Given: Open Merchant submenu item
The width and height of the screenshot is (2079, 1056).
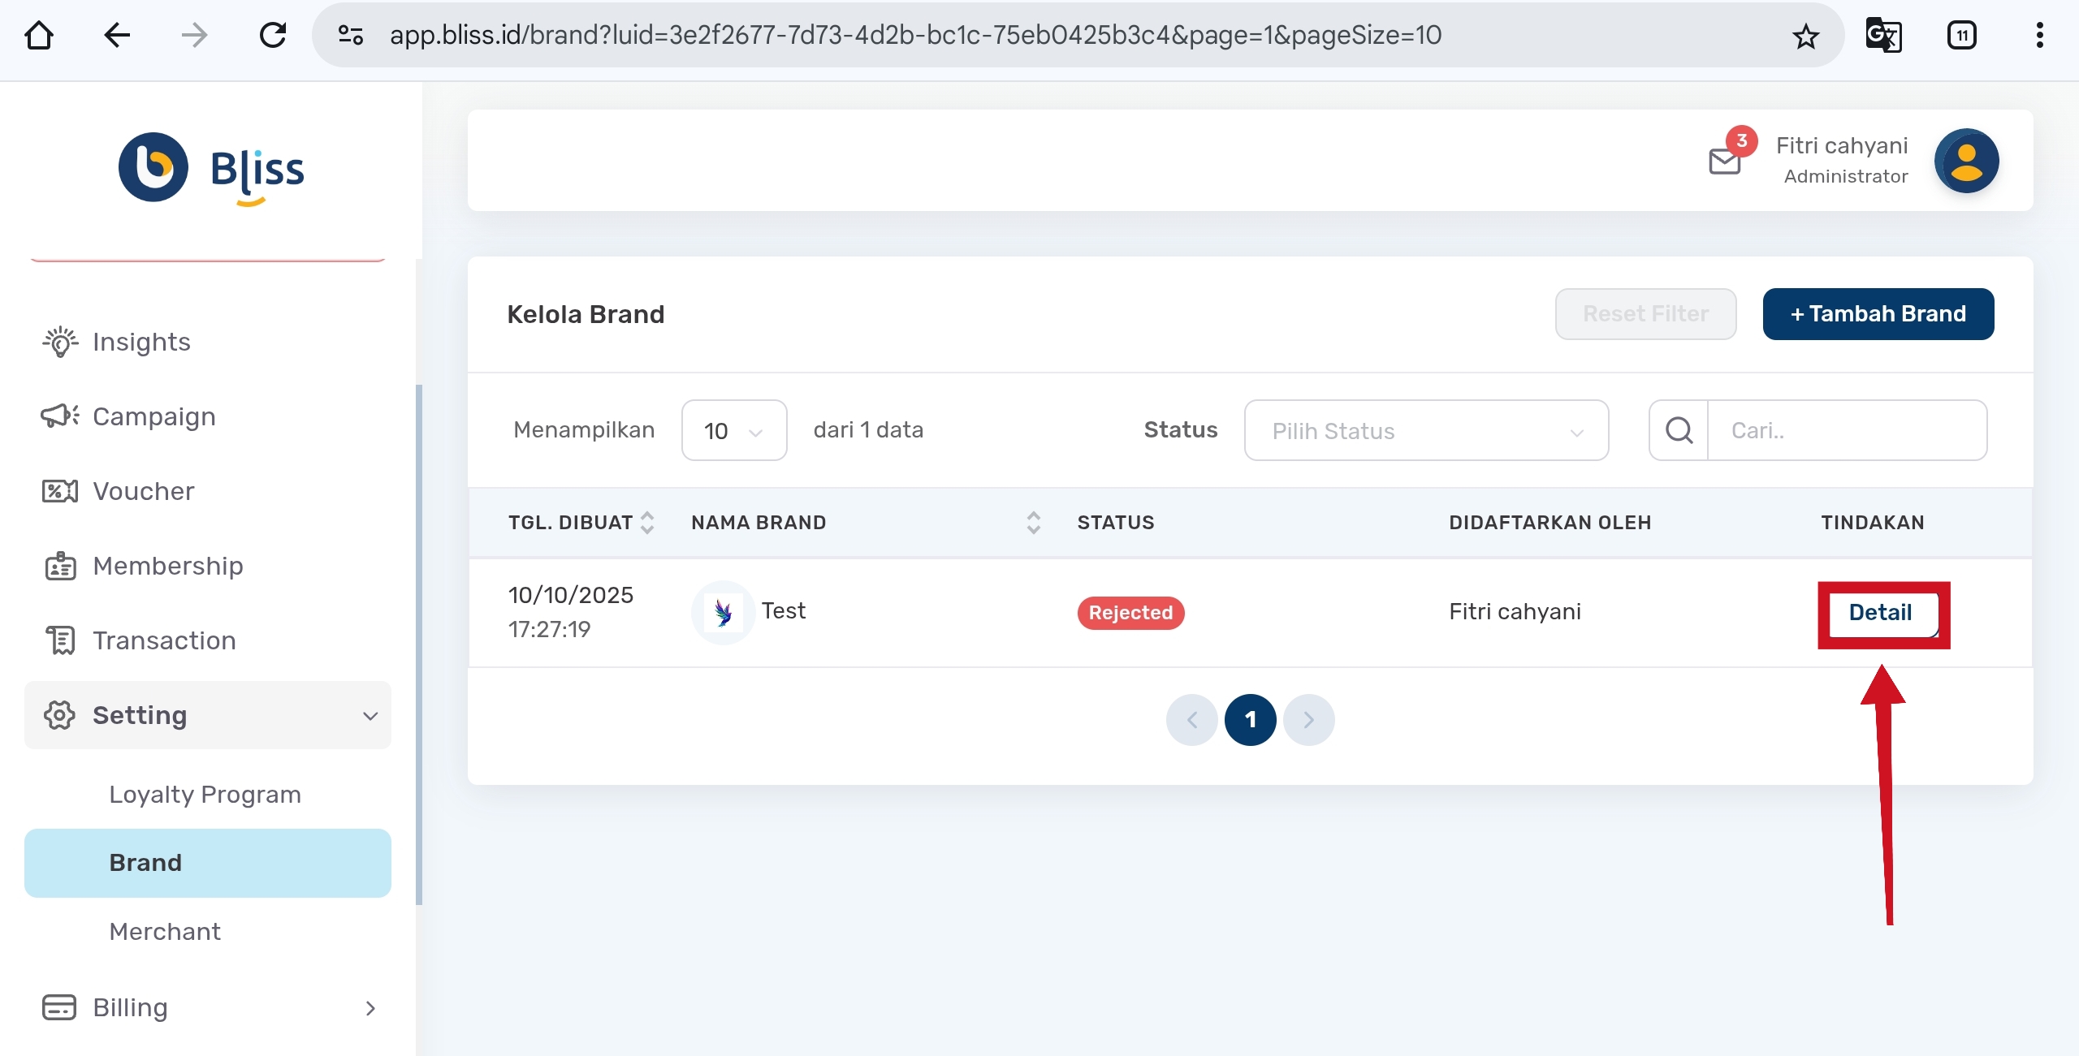Looking at the screenshot, I should [165, 931].
